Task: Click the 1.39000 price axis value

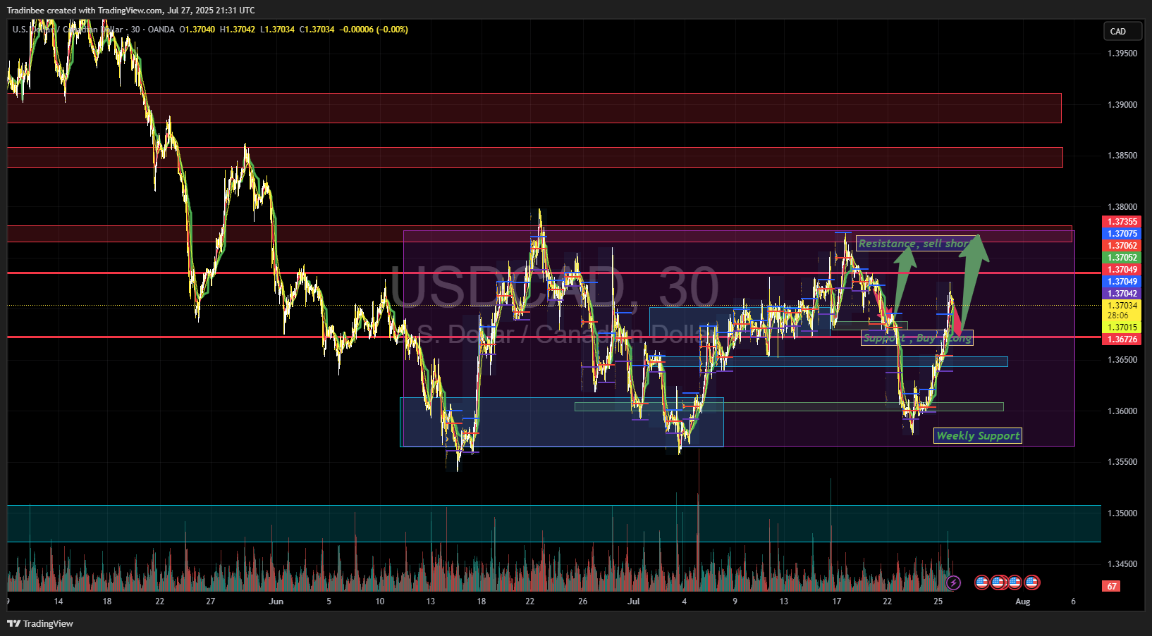Action: point(1122,105)
